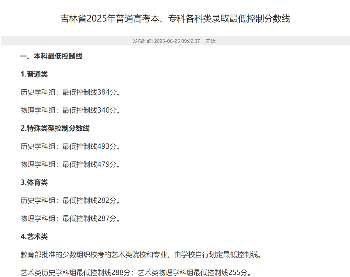350x277 pixels.
Task: Click the timestamp 2025-06-25 09:42:07
Action: (x=177, y=41)
